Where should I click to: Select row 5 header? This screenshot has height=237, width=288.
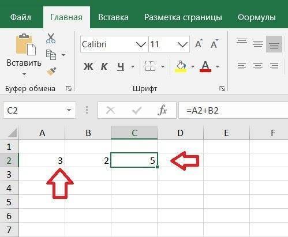pyautogui.click(x=9, y=202)
